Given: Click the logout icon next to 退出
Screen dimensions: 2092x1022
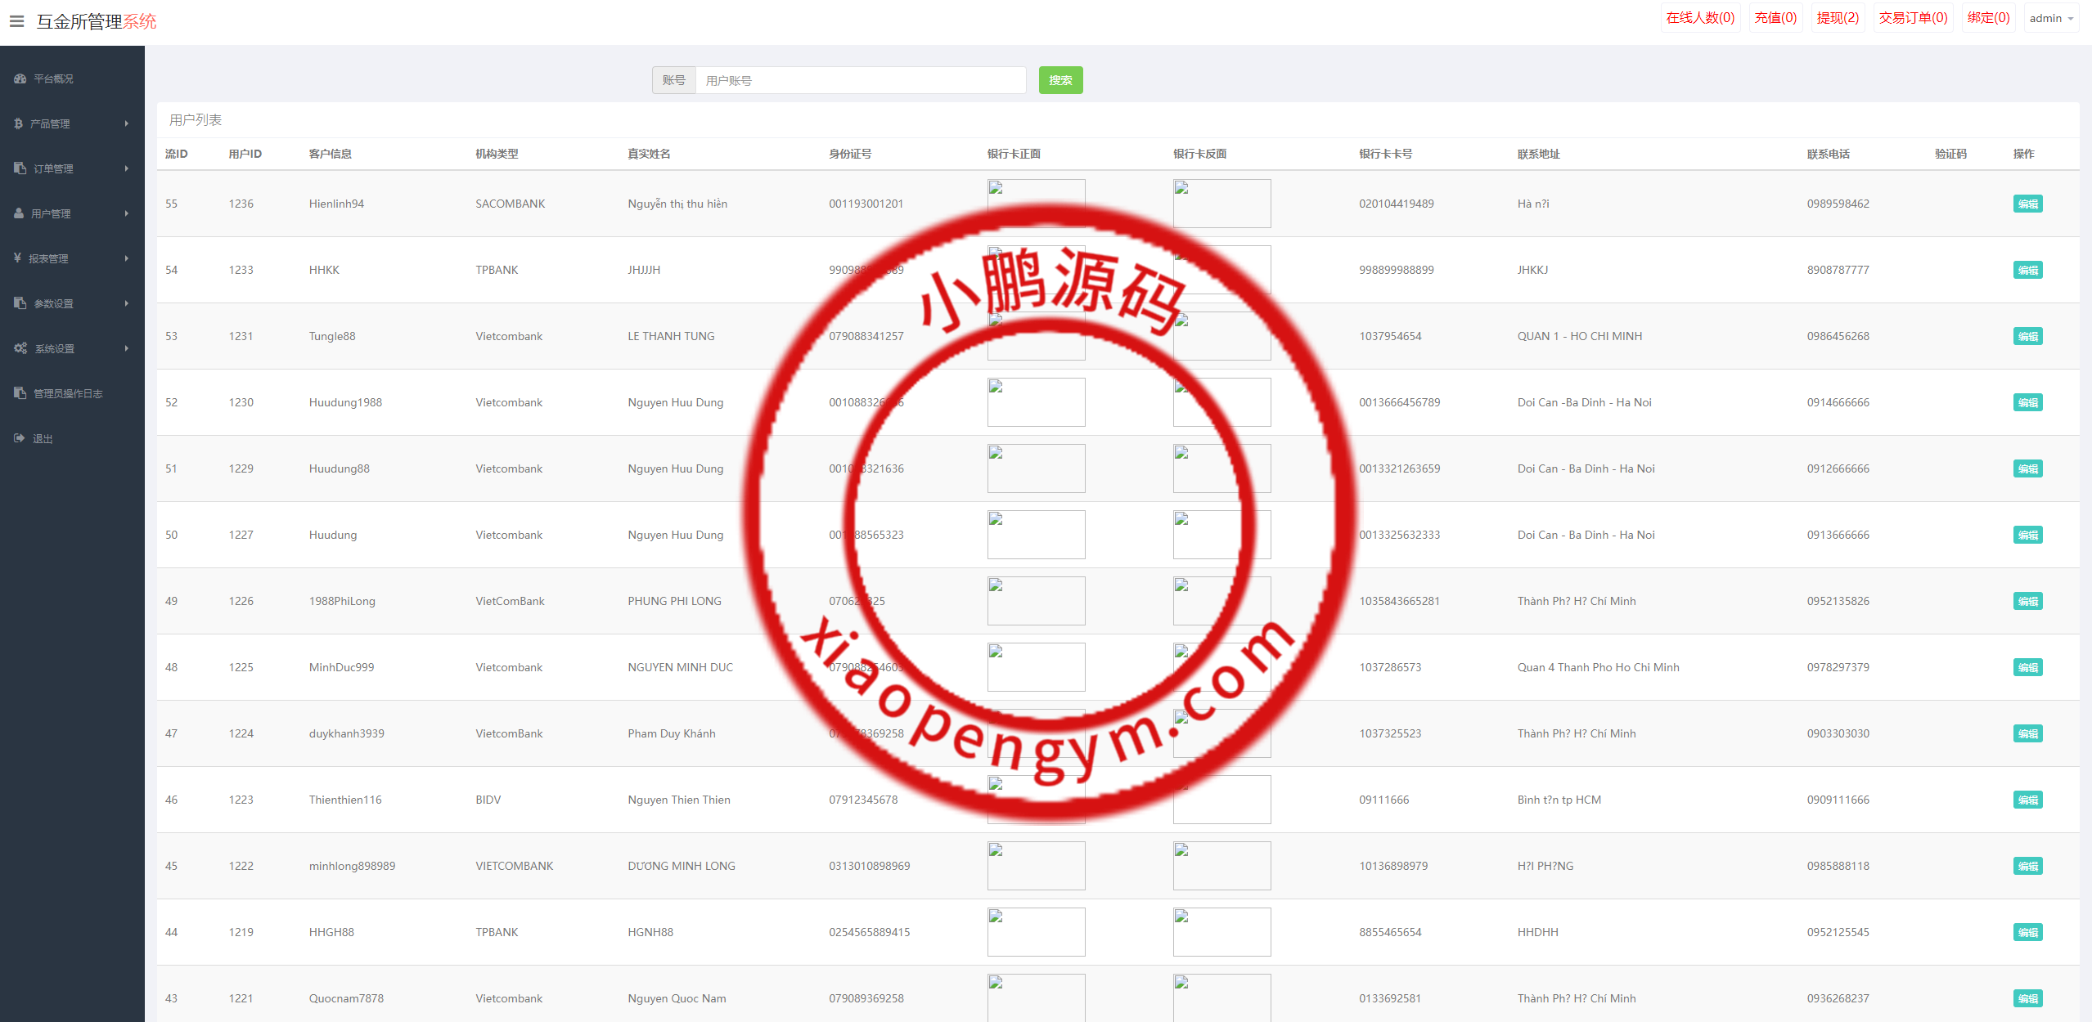Looking at the screenshot, I should pyautogui.click(x=20, y=438).
